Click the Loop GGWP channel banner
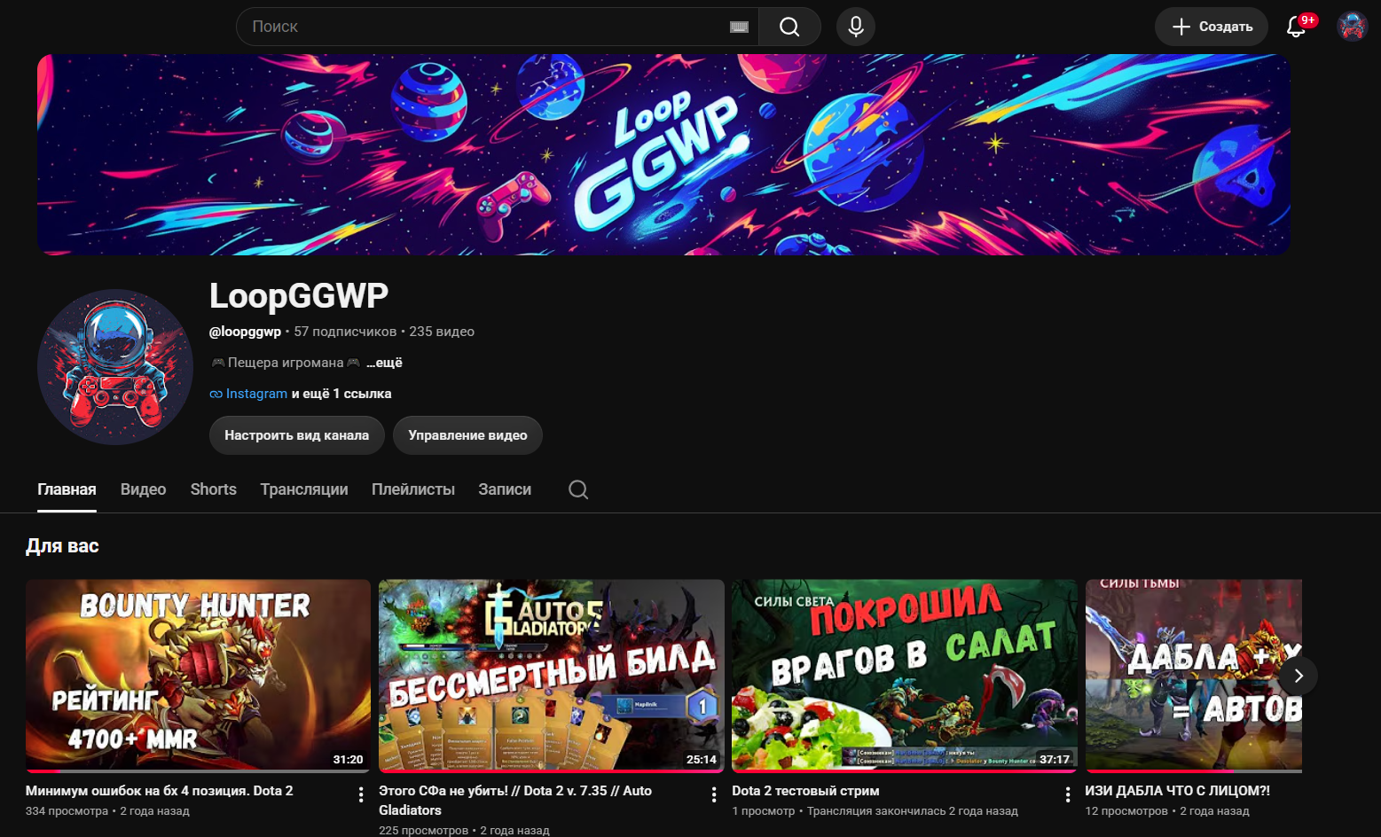 tap(663, 155)
